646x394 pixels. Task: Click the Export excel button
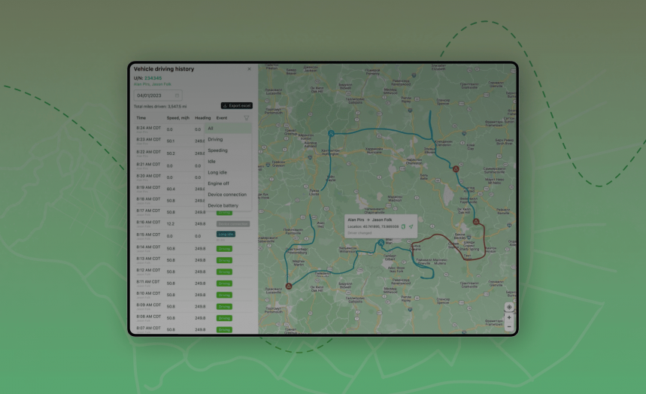[x=235, y=106]
